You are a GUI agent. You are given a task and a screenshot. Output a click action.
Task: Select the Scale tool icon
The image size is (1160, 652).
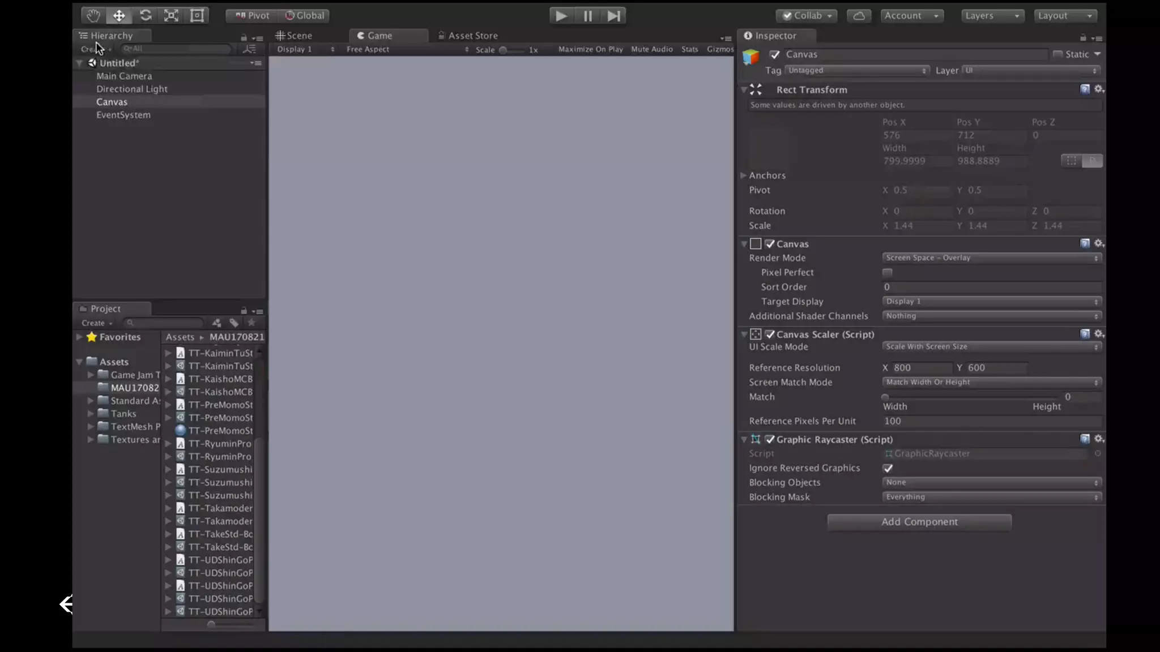pyautogui.click(x=171, y=16)
